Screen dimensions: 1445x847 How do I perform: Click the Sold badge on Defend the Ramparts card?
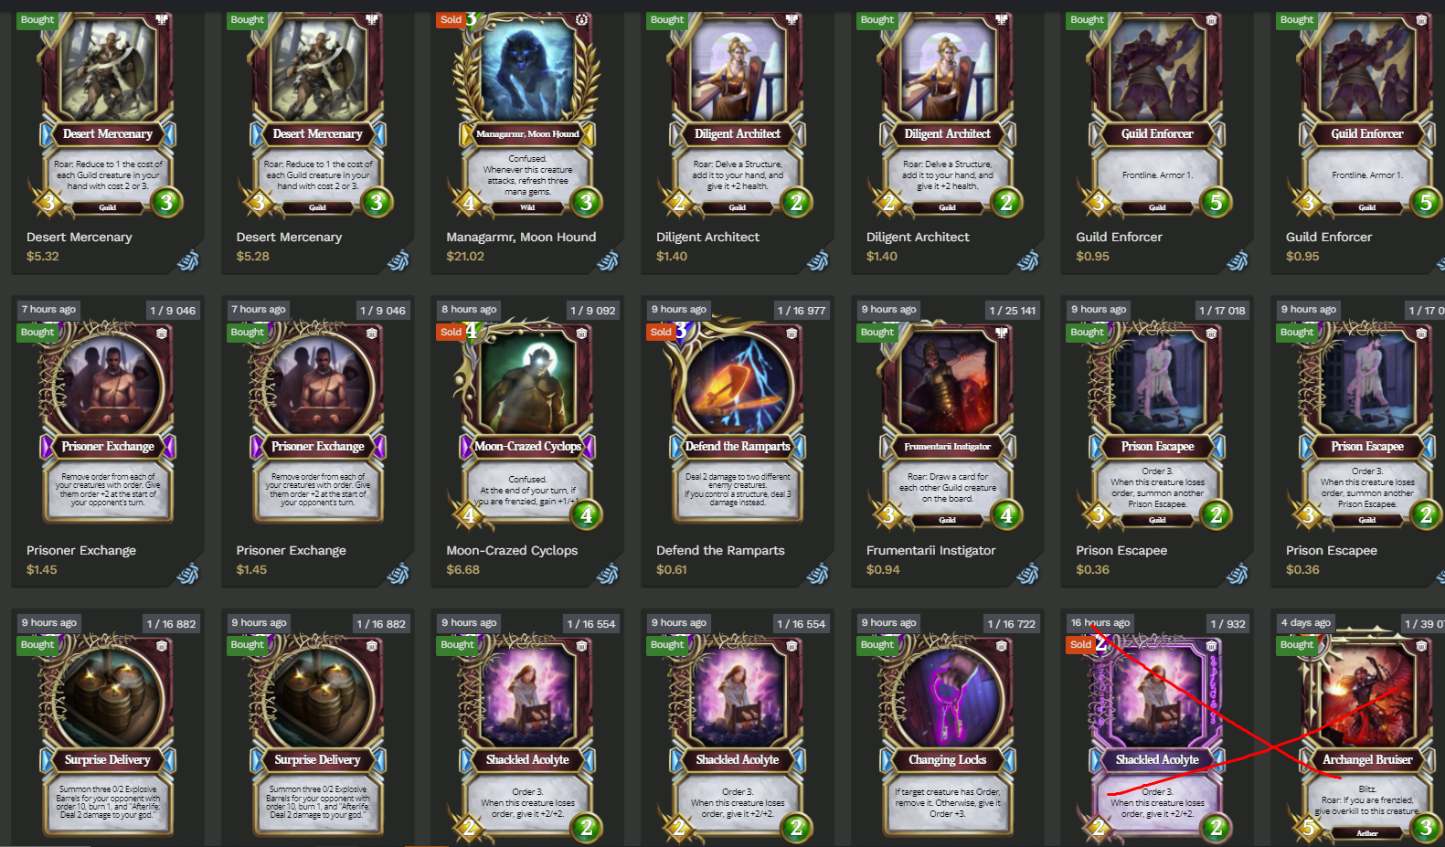point(662,333)
